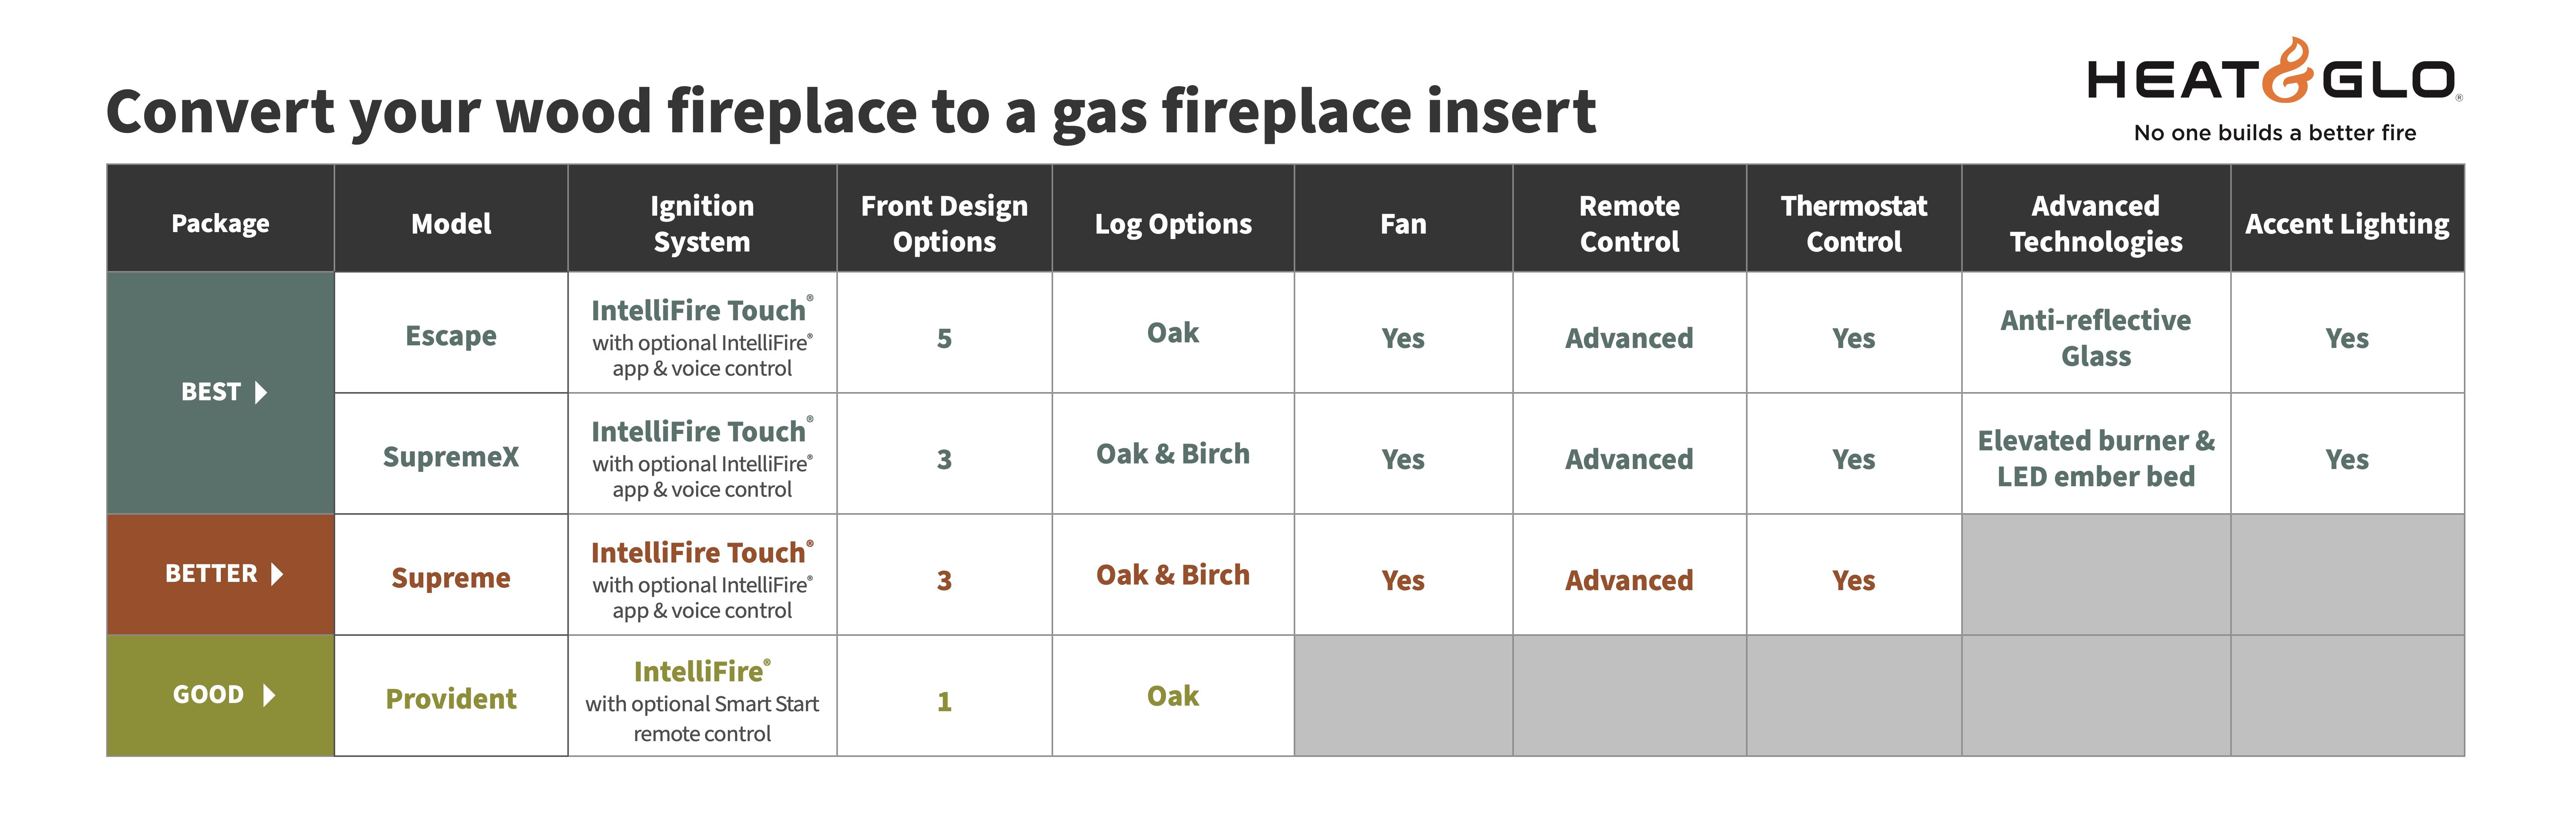Click the Escape row's Oak log option
This screenshot has height=814, width=2576.
[x=1172, y=333]
